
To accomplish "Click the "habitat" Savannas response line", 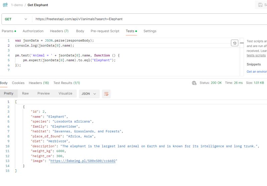I will [77, 131].
